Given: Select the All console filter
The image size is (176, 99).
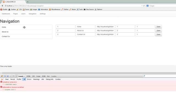Looking at the screenshot, I should [x=24, y=79].
